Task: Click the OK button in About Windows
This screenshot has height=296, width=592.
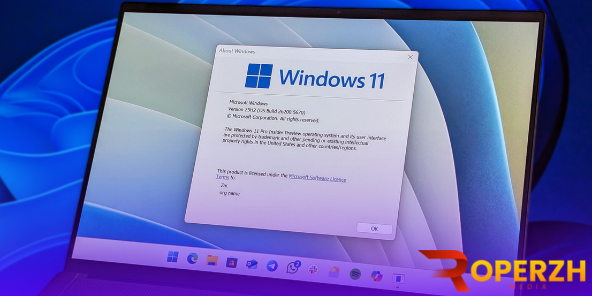Action: point(374,229)
